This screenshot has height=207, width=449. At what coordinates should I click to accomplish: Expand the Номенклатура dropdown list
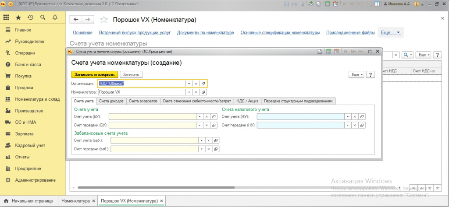[189, 92]
